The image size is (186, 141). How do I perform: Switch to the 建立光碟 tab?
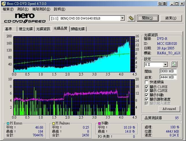(x=26, y=29)
